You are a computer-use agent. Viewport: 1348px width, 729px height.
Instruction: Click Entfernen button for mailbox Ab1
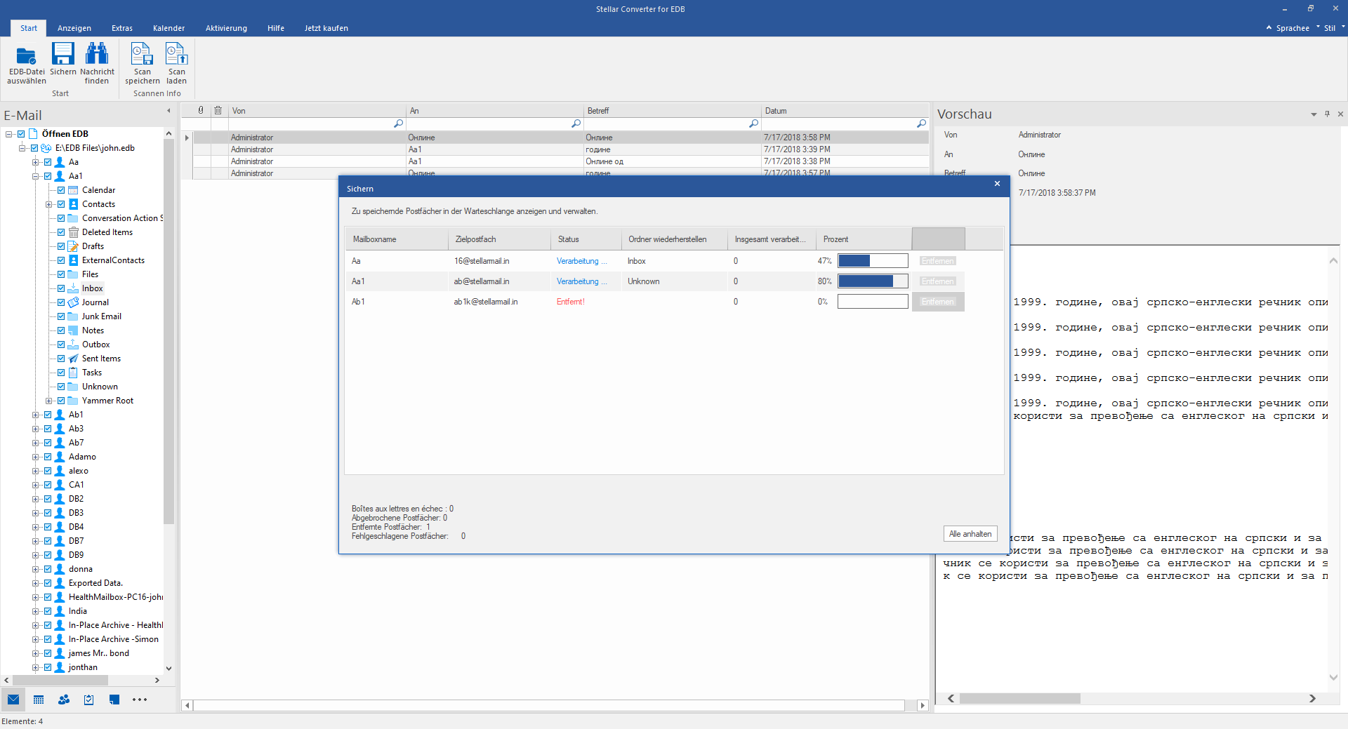point(938,302)
